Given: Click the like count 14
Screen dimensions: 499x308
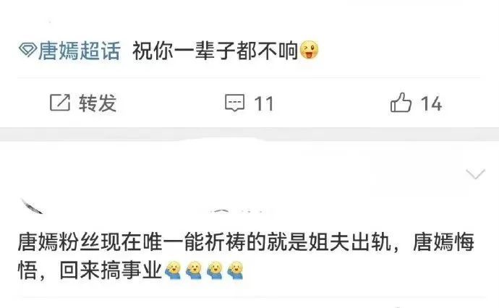Looking at the screenshot, I should tap(431, 103).
